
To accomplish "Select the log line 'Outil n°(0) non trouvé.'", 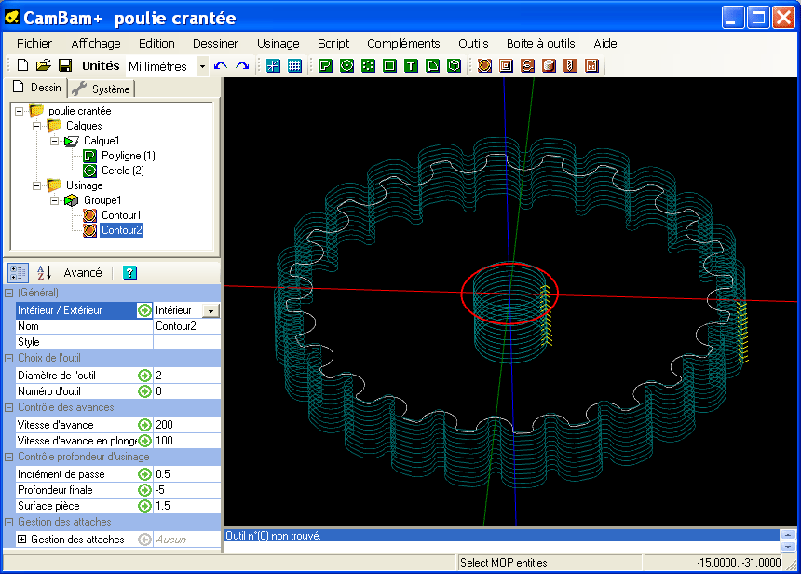I will point(502,536).
